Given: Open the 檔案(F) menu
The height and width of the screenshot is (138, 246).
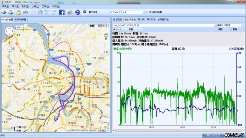Looking at the screenshot, I should [x=5, y=7].
